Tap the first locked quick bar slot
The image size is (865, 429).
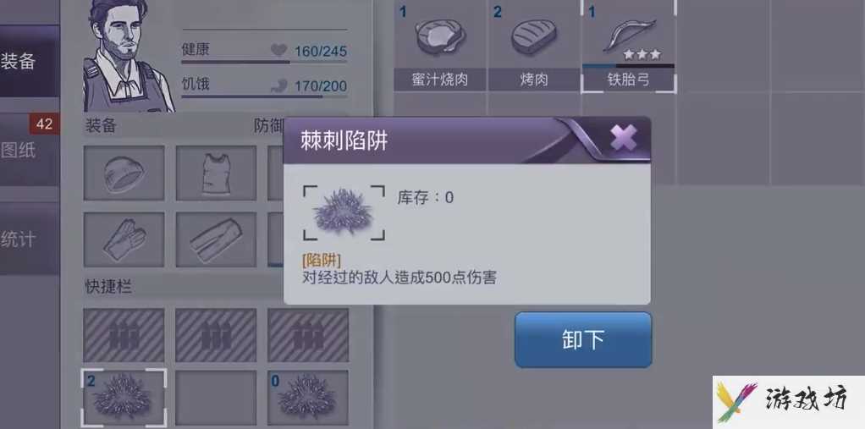(124, 335)
